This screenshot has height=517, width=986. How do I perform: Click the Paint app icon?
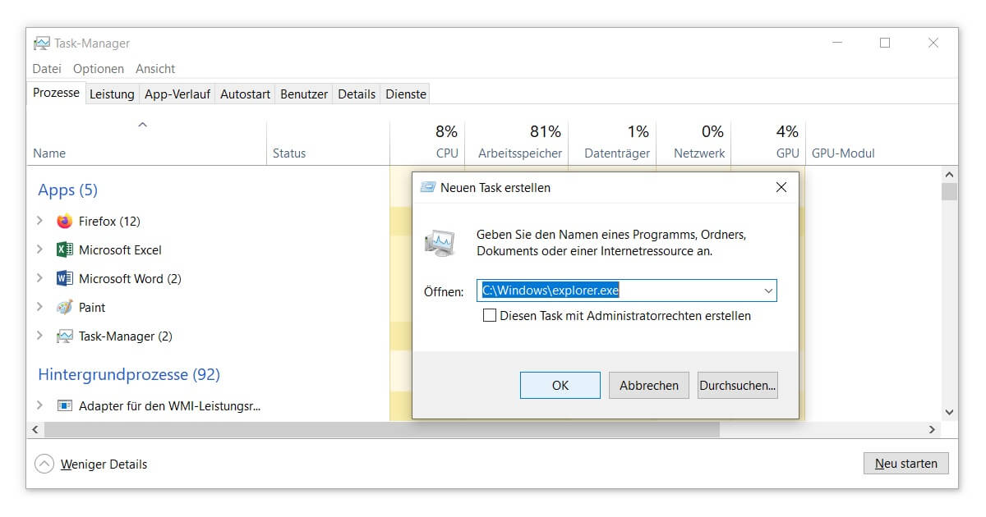click(65, 308)
